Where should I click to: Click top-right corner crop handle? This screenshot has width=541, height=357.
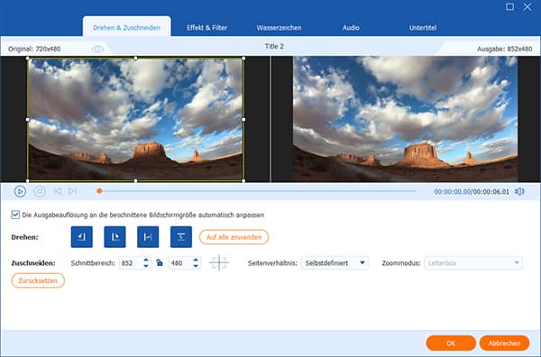coord(243,59)
